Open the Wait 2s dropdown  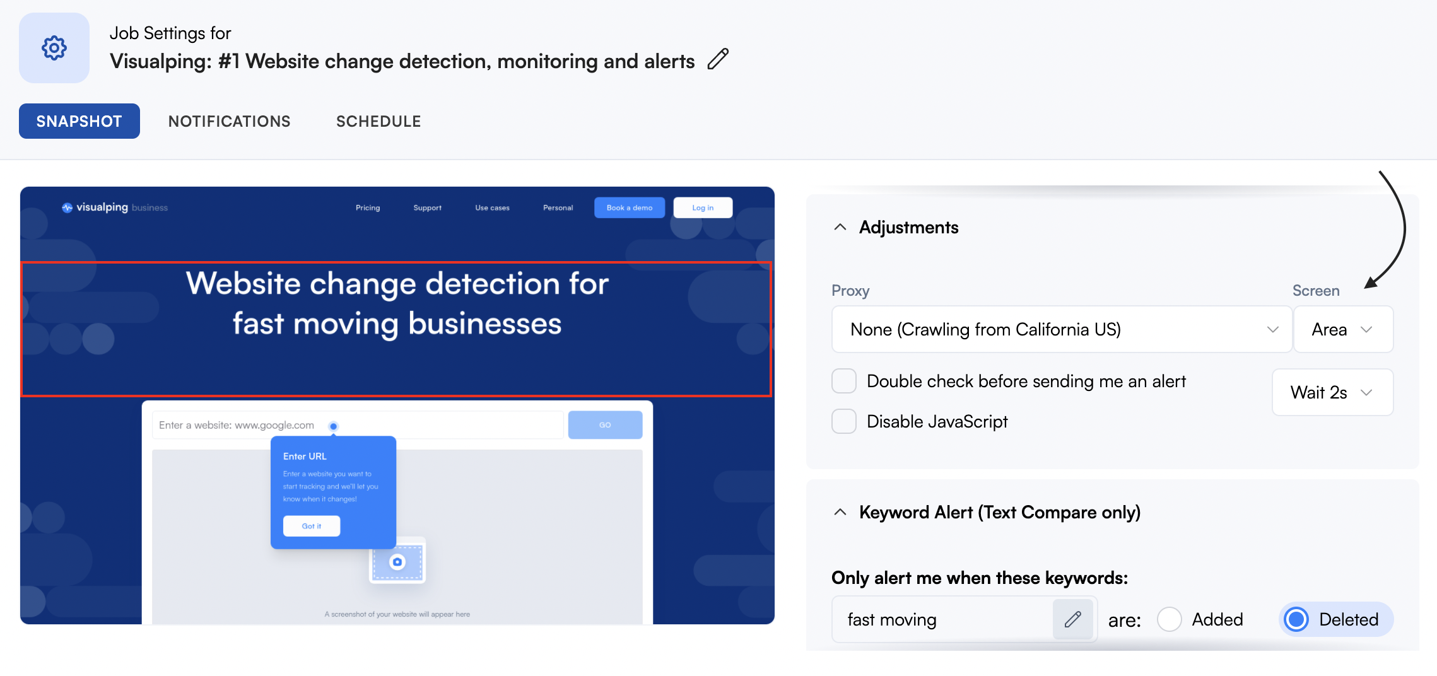[x=1332, y=392]
